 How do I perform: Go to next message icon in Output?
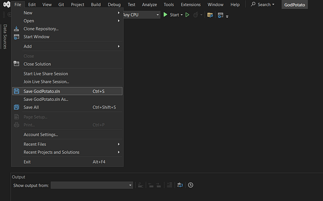click(158, 185)
